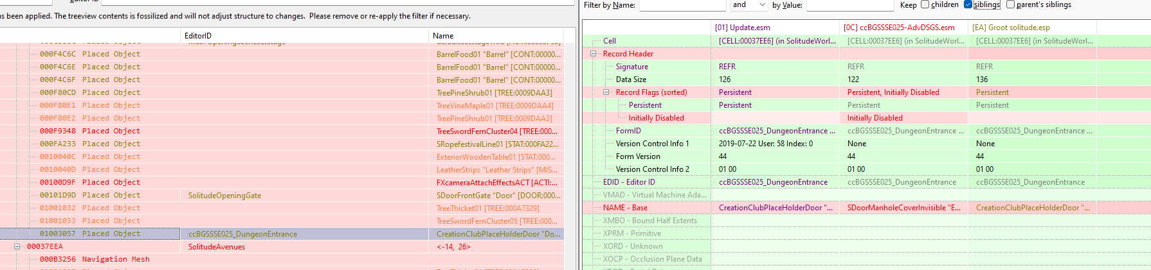The width and height of the screenshot is (1151, 270).
Task: Select the Initially Disabled flag row label
Action: (656, 118)
